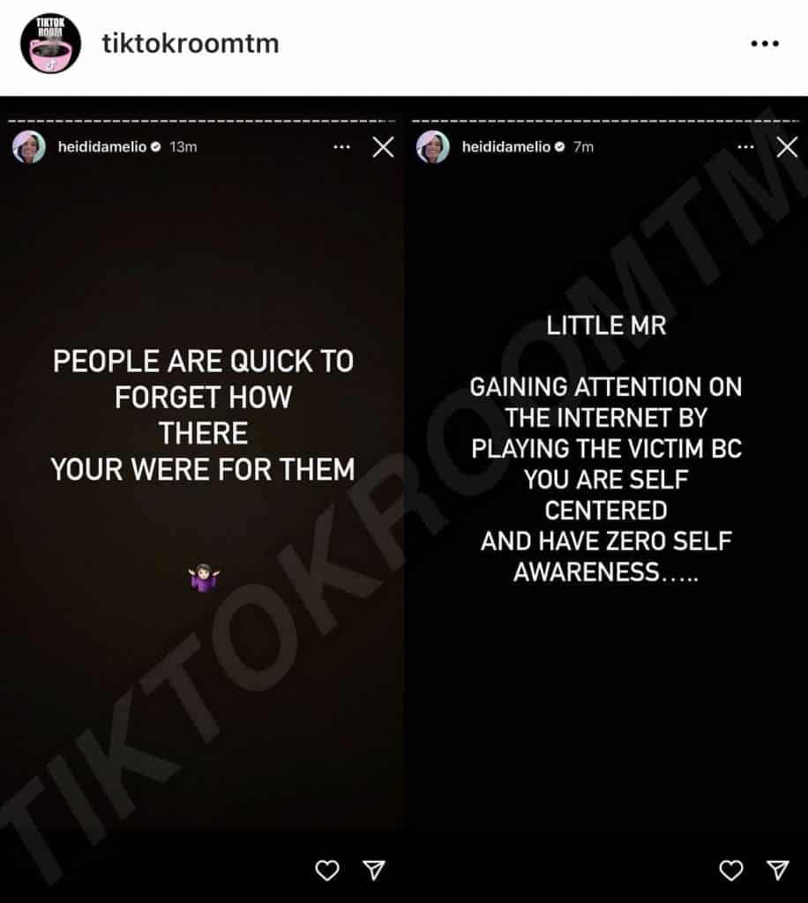Screen dimensions: 808x903
Task: Share the left story via send icon
Action: (x=374, y=870)
